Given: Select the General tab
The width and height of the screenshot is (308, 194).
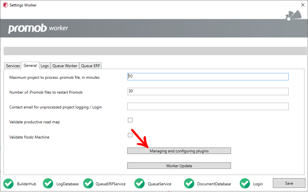Looking at the screenshot, I should [x=30, y=65].
